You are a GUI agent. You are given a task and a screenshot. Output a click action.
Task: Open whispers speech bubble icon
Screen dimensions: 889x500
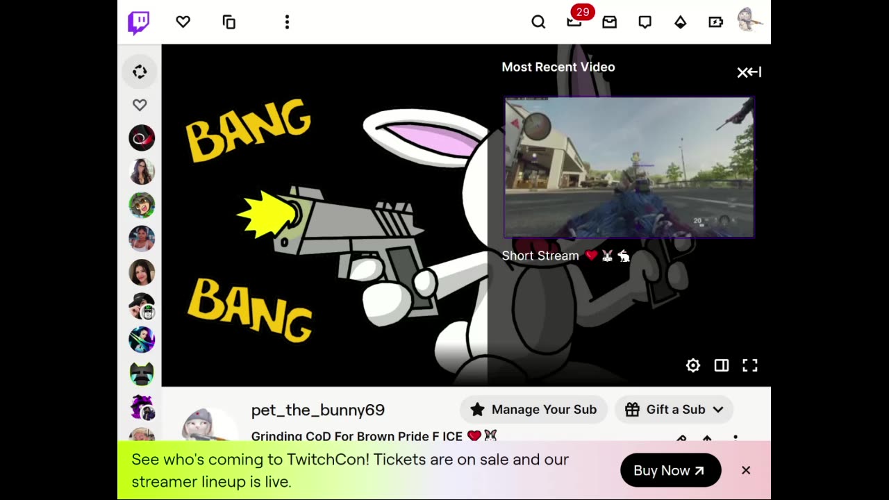tap(645, 22)
